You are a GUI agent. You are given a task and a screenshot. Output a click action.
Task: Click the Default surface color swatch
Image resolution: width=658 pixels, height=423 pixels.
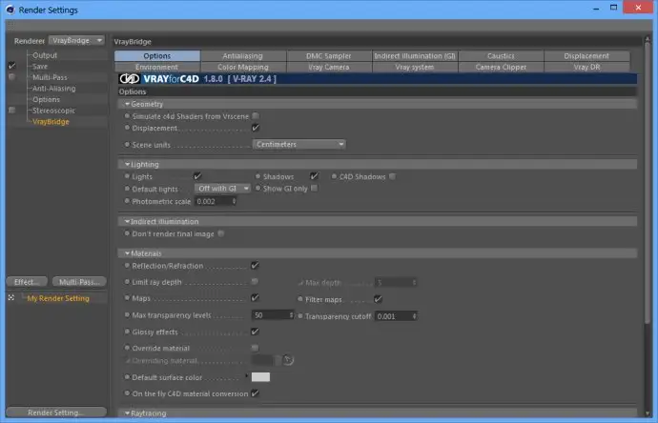coord(260,377)
